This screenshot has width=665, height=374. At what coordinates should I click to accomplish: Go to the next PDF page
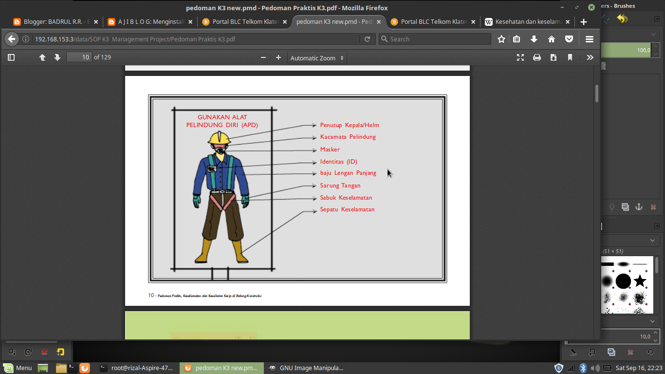(x=57, y=57)
